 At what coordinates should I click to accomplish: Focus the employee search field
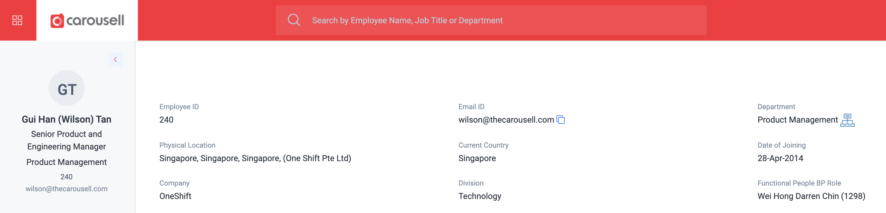[x=491, y=20]
